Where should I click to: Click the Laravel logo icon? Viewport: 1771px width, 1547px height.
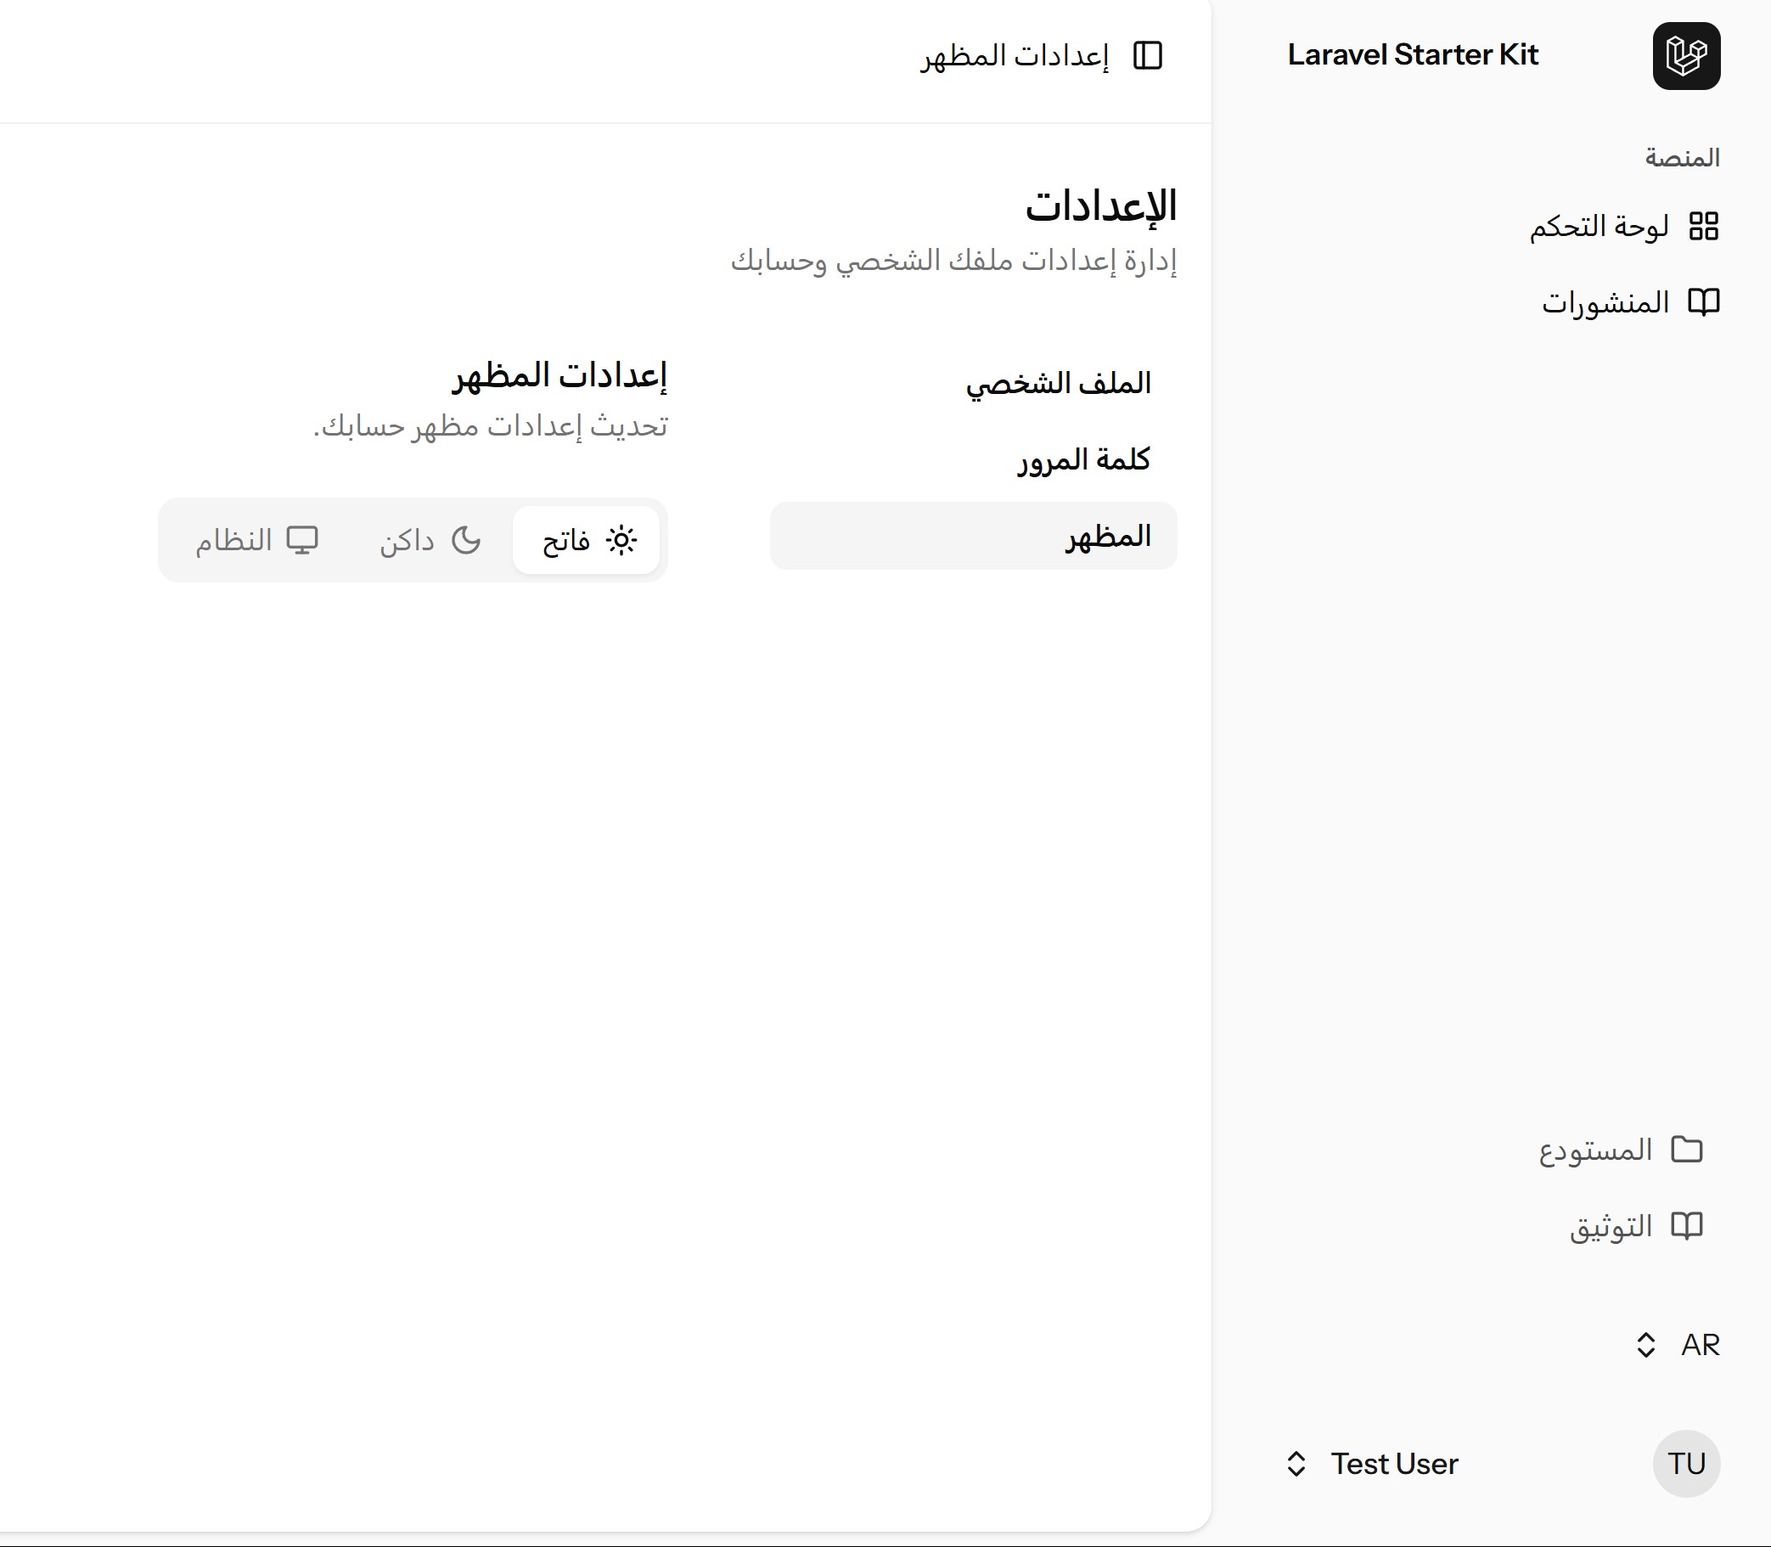point(1685,56)
